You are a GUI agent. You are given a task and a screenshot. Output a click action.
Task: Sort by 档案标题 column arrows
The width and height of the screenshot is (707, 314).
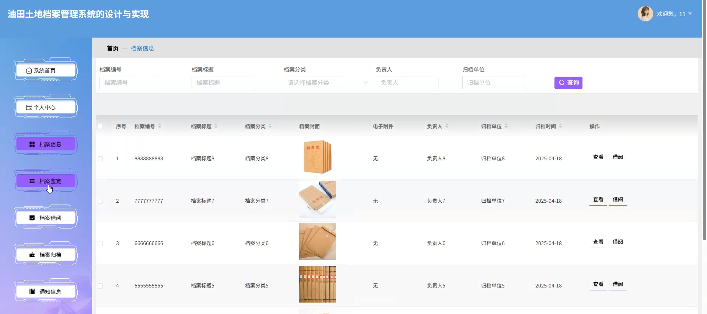216,126
